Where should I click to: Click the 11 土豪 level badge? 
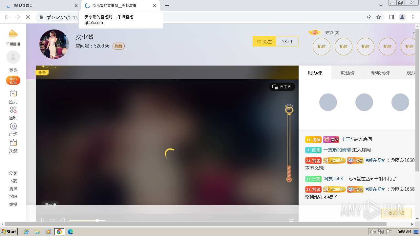point(313,179)
